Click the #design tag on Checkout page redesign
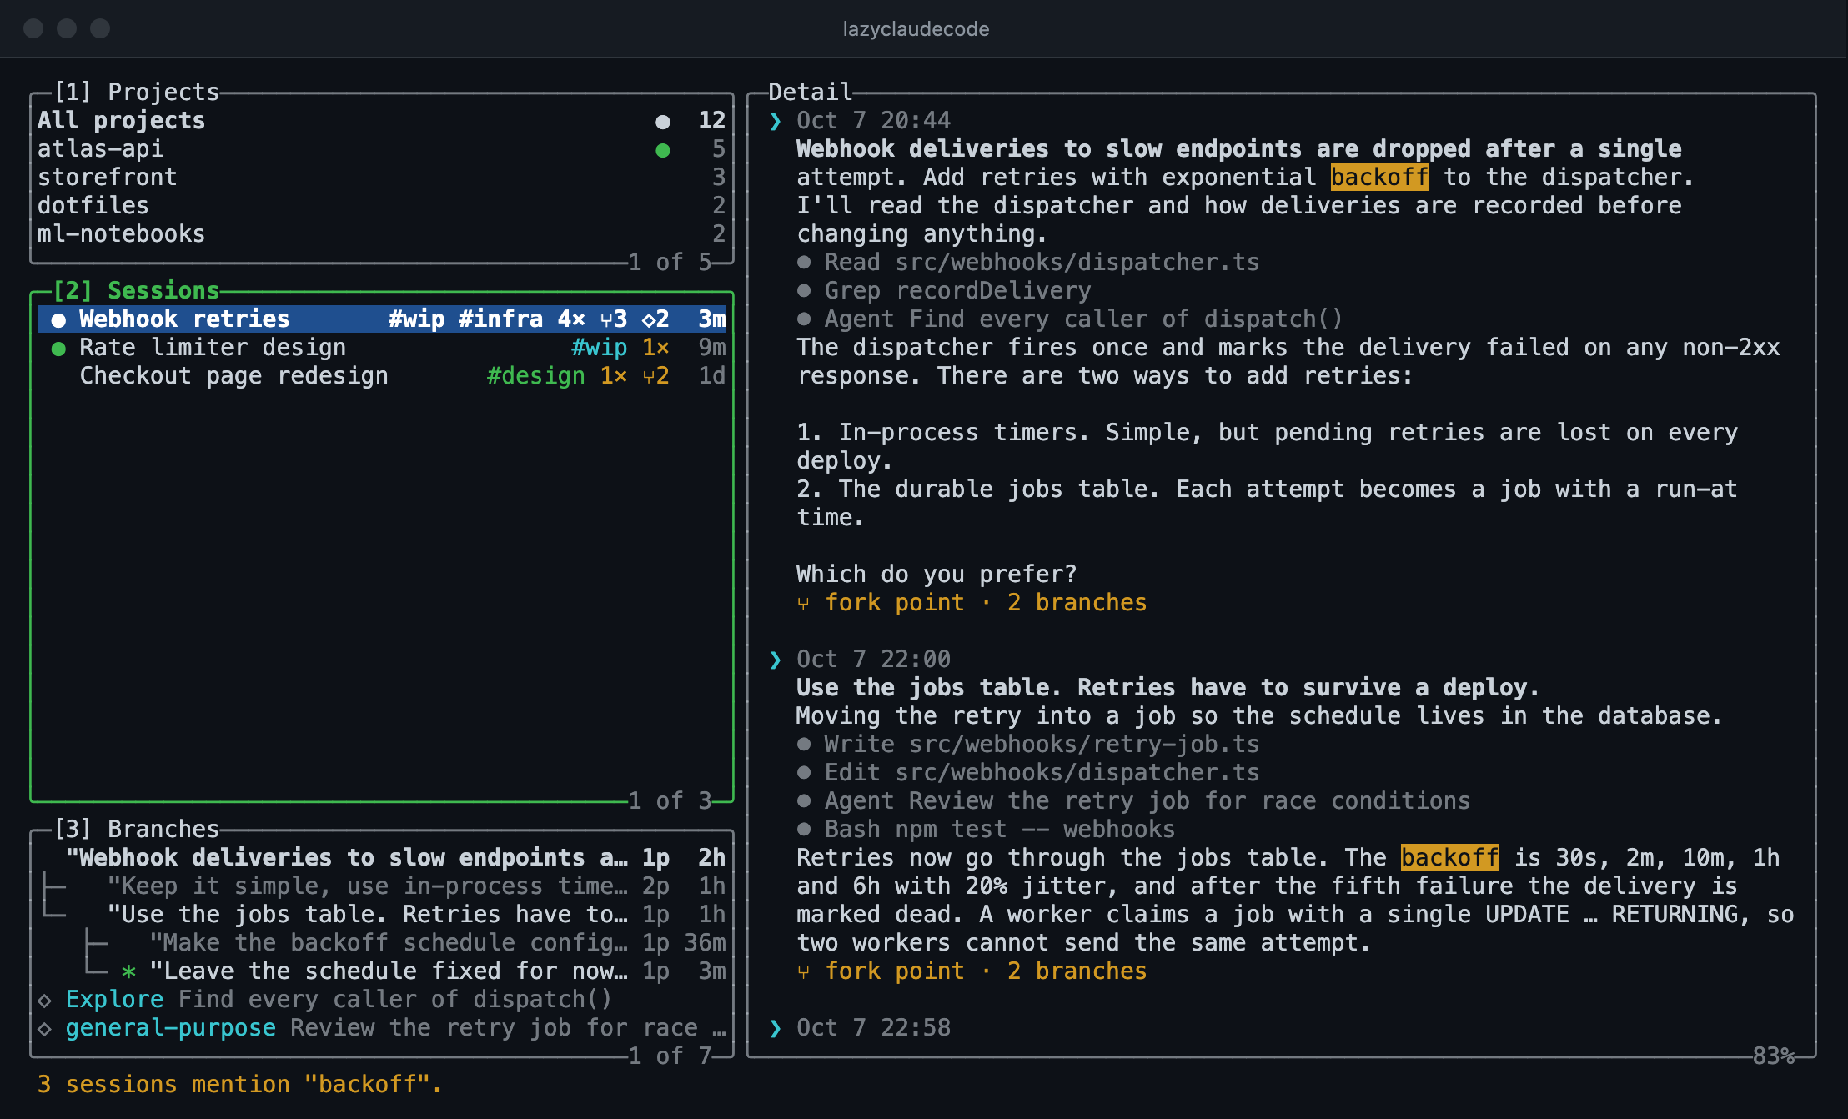Screen dimensions: 1848x1119 point(536,375)
